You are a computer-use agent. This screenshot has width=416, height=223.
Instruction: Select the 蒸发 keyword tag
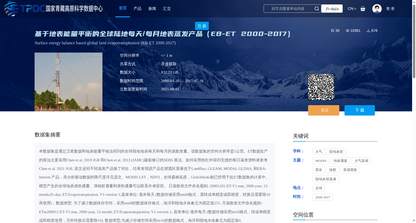coord(319,170)
